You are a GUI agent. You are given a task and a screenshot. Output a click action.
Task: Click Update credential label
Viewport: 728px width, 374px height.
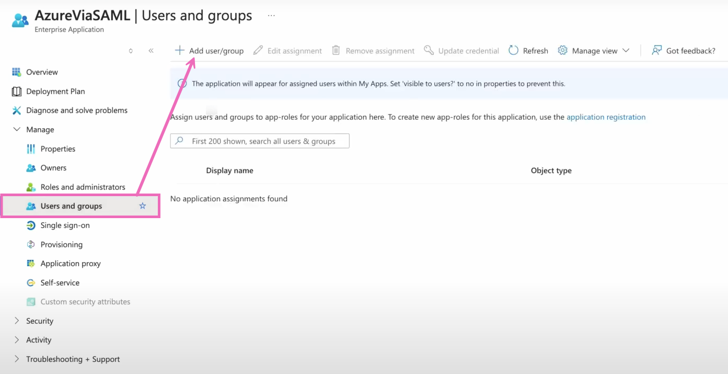tap(469, 51)
